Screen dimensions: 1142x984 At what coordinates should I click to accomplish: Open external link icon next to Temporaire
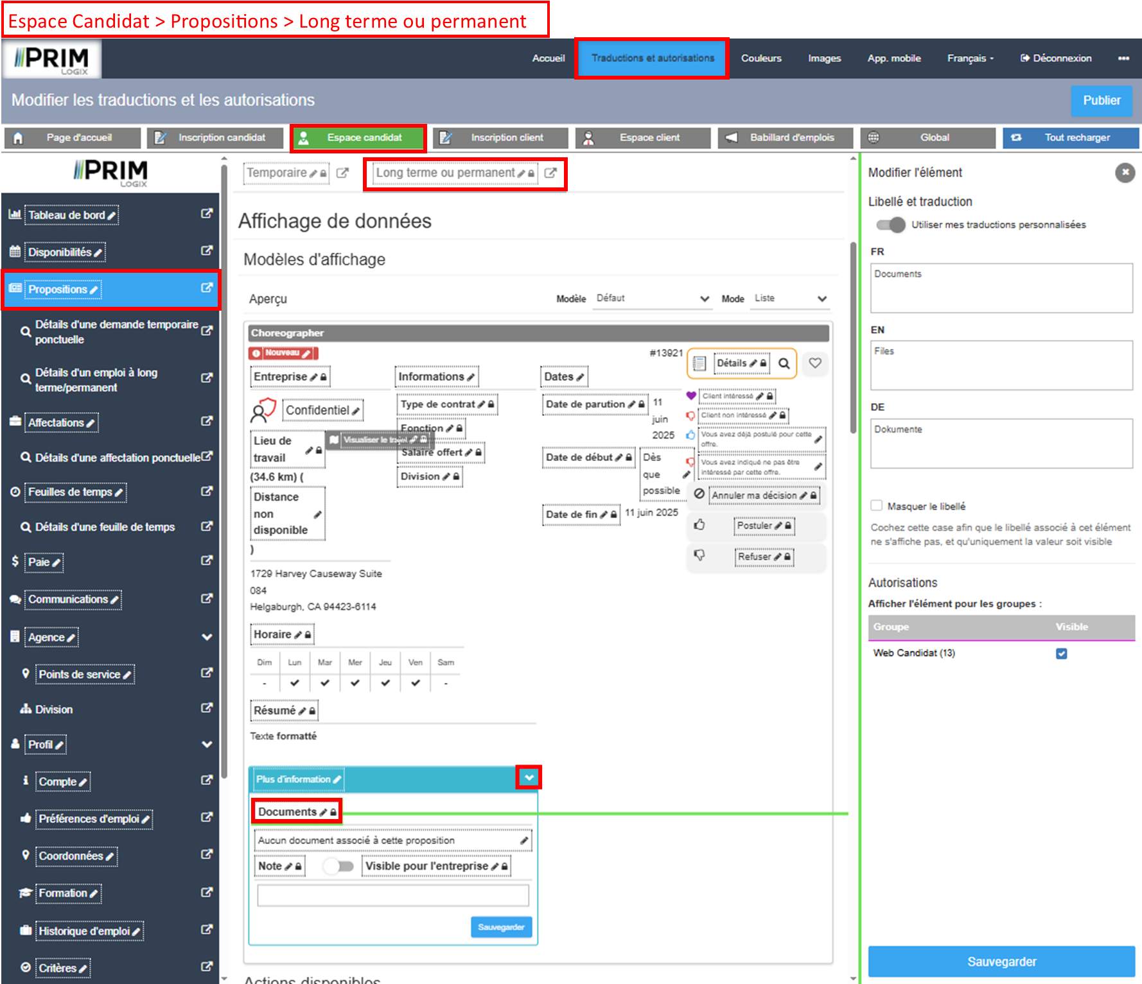coord(342,173)
